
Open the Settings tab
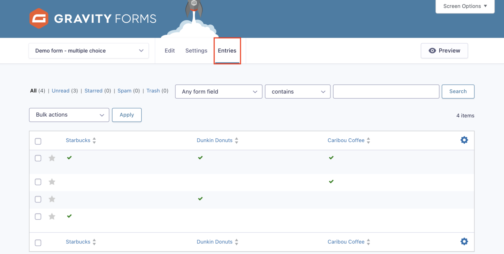pos(196,51)
